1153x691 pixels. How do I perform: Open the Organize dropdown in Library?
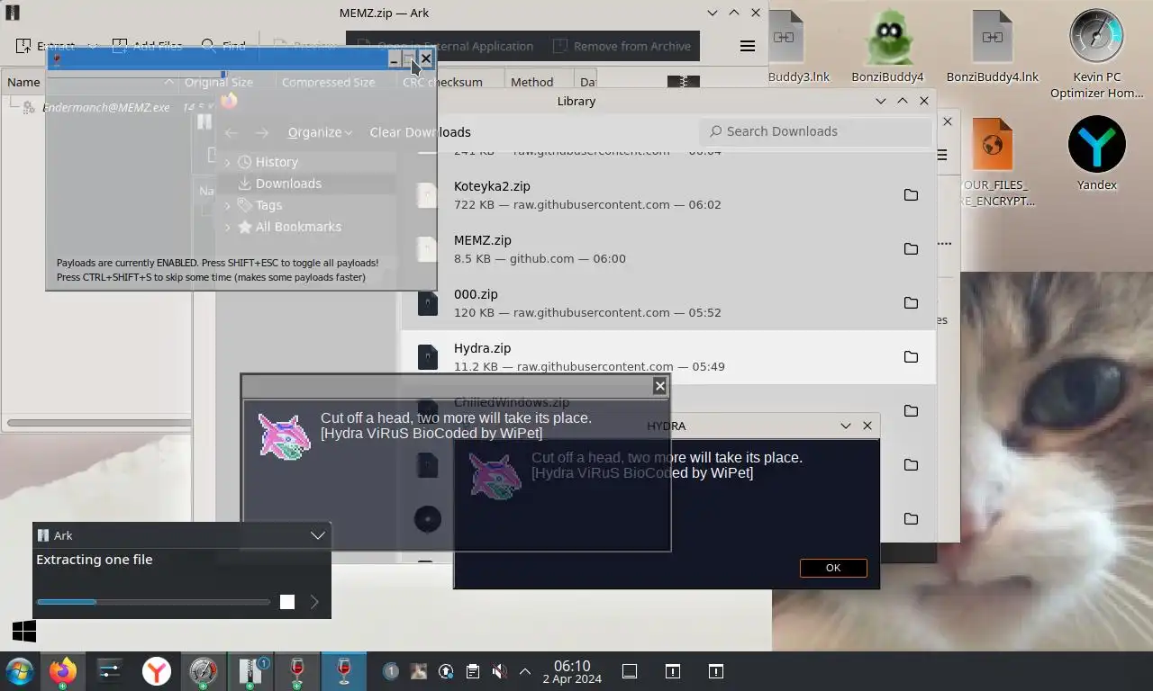point(320,132)
